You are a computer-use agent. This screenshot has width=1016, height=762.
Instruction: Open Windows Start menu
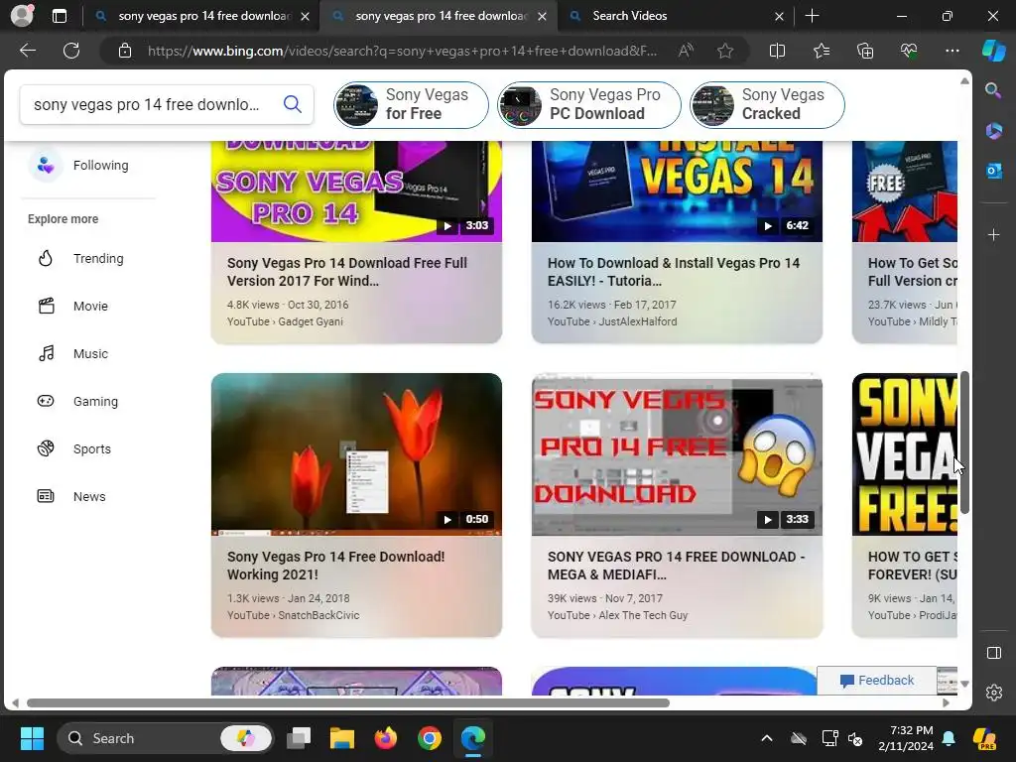point(32,738)
